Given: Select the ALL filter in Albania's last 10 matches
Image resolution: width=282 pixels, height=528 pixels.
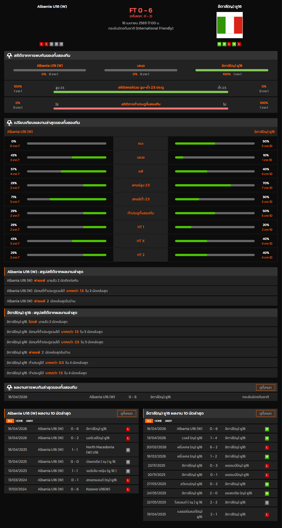Looking at the screenshot, I should [10, 421].
